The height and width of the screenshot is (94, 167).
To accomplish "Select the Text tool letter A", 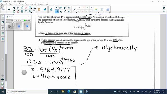I will [x=61, y=11].
